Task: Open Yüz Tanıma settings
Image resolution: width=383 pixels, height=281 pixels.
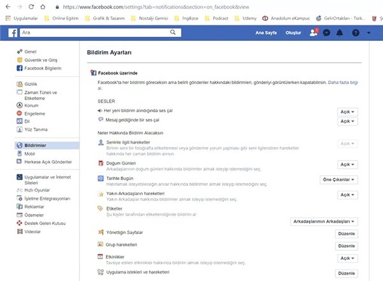Action: [32, 129]
